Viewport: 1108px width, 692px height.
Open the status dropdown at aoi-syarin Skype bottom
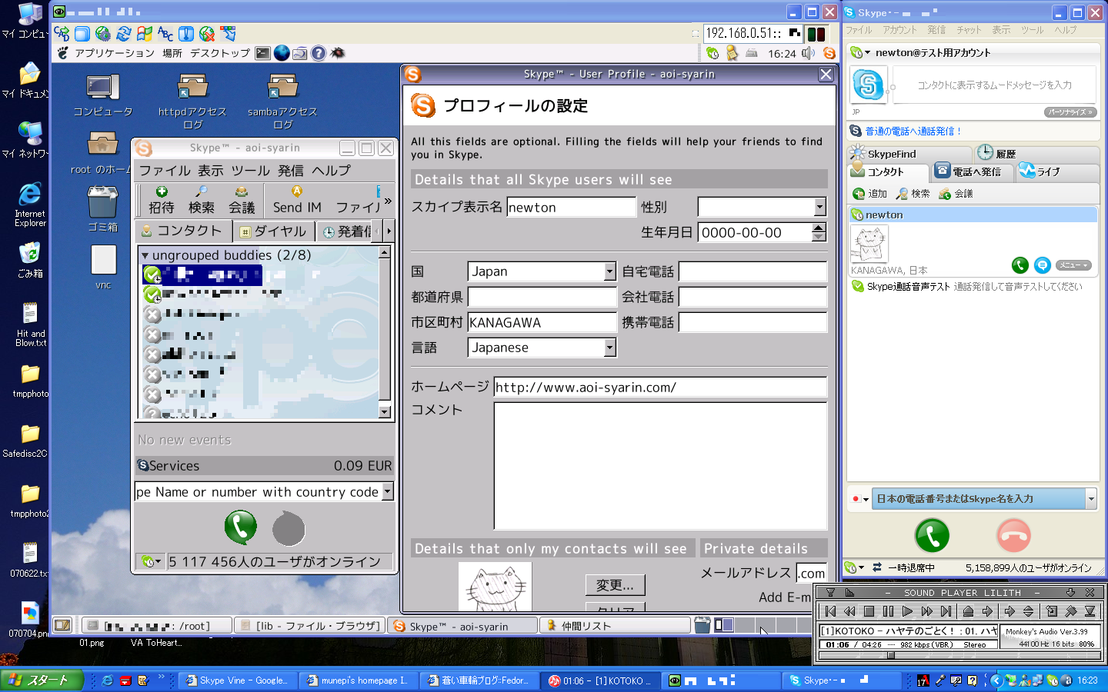point(151,561)
